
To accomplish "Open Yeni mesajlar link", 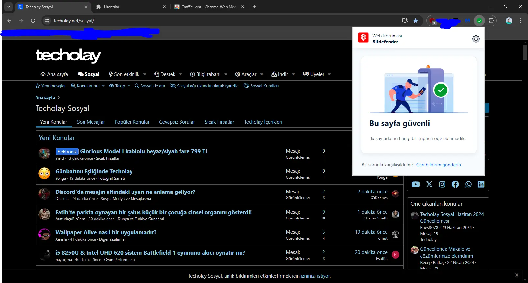I will coord(51,86).
